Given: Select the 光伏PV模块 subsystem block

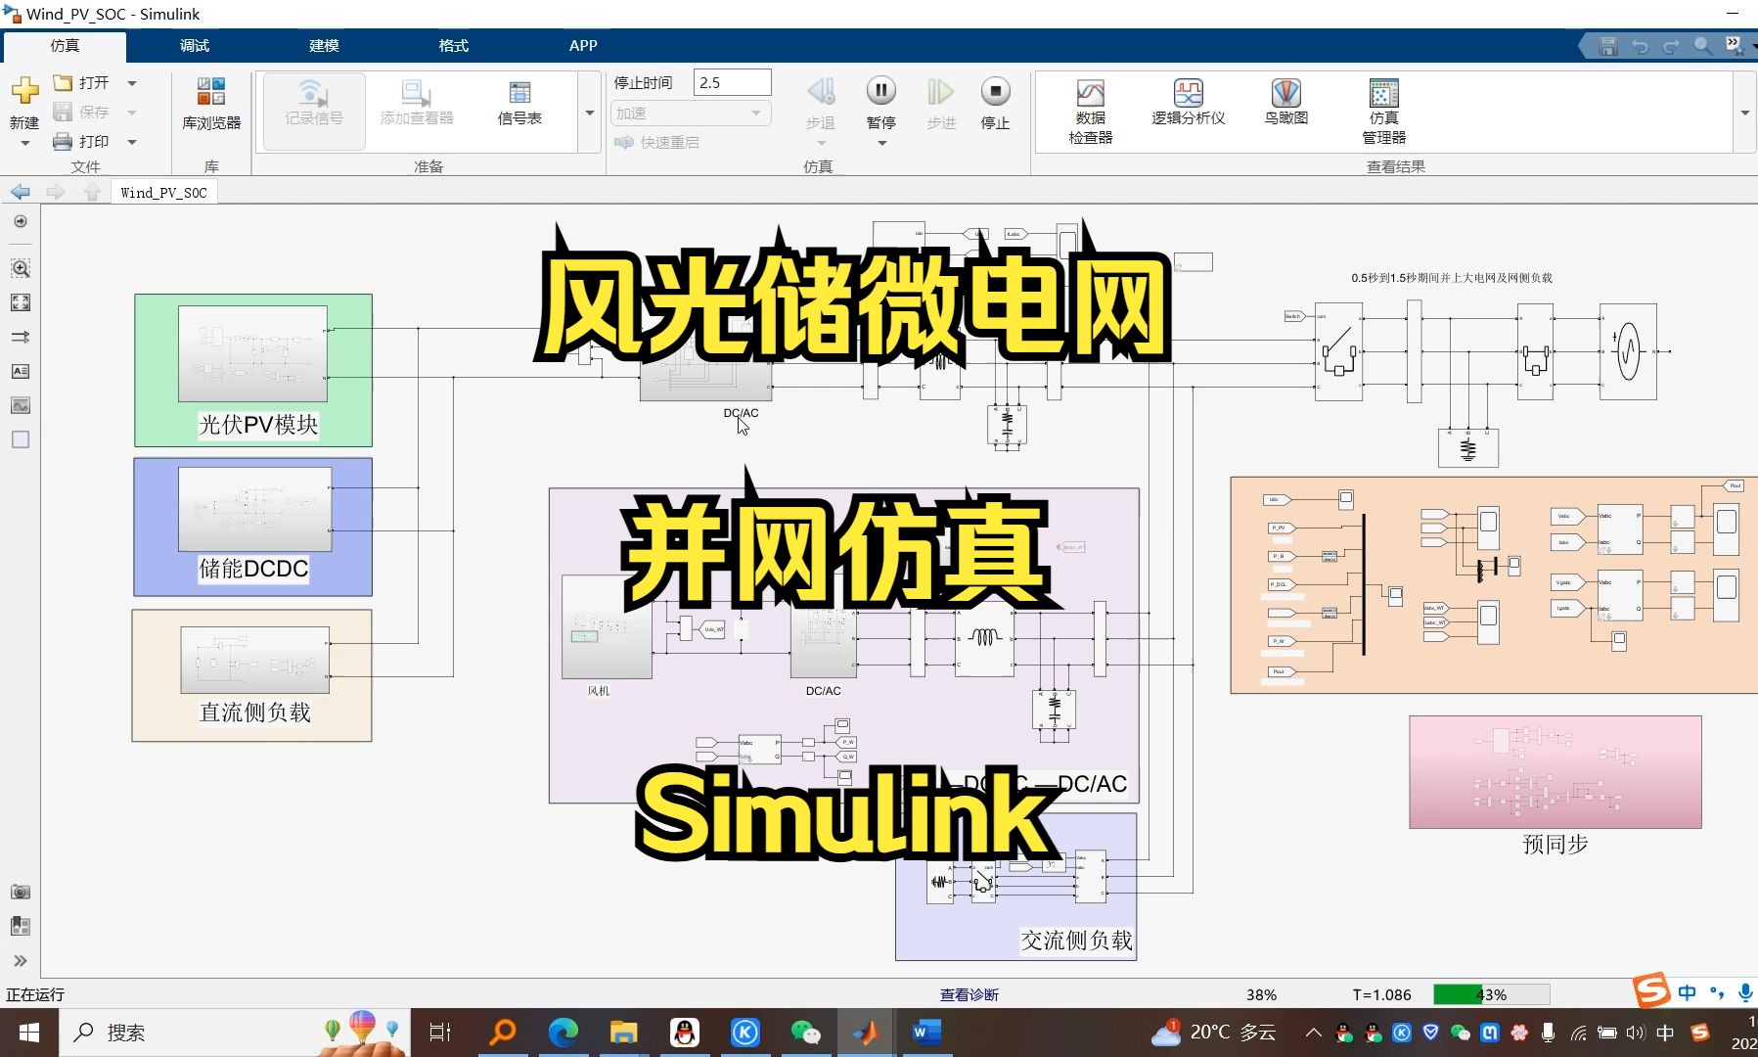Looking at the screenshot, I should pyautogui.click(x=252, y=354).
